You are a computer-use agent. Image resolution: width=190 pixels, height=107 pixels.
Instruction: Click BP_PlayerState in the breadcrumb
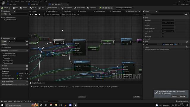pos(53,15)
